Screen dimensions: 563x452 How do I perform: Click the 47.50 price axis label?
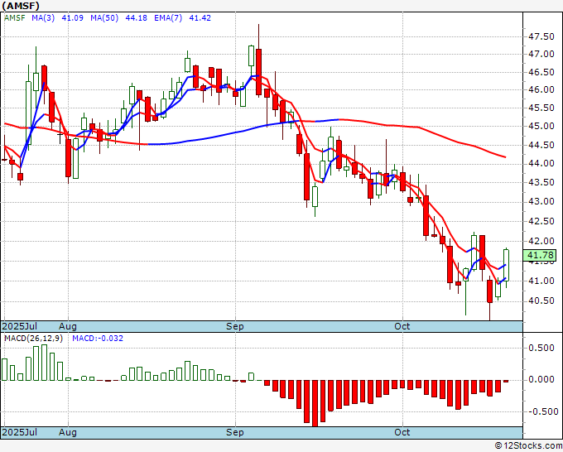[x=541, y=36]
